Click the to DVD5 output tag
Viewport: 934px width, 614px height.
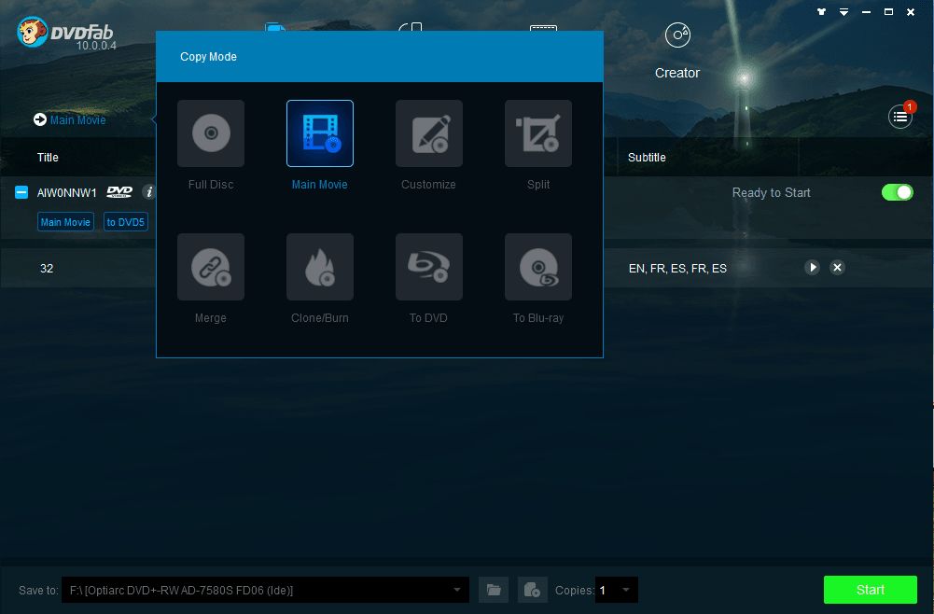click(126, 222)
